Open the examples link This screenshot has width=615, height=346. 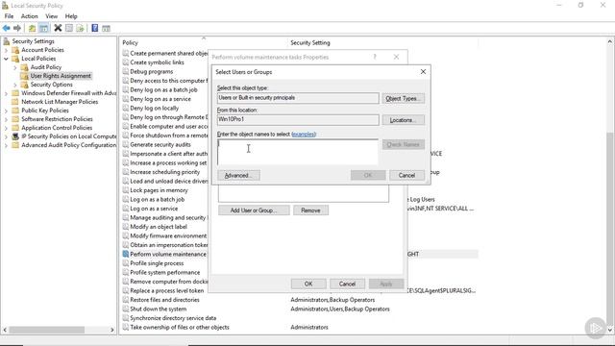pos(304,135)
